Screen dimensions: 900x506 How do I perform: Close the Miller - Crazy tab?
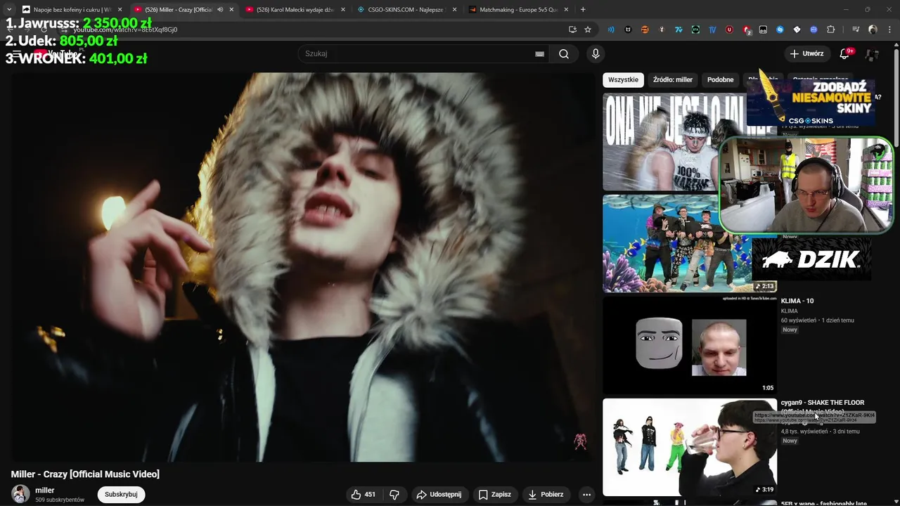click(231, 10)
